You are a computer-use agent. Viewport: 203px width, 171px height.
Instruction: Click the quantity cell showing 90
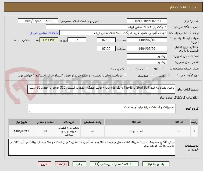[x=45, y=131]
